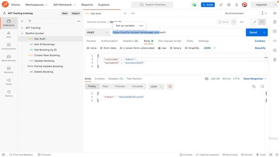The height and width of the screenshot is (157, 280).
Task: Open the Send button dropdown arrow
Action: 264,32
